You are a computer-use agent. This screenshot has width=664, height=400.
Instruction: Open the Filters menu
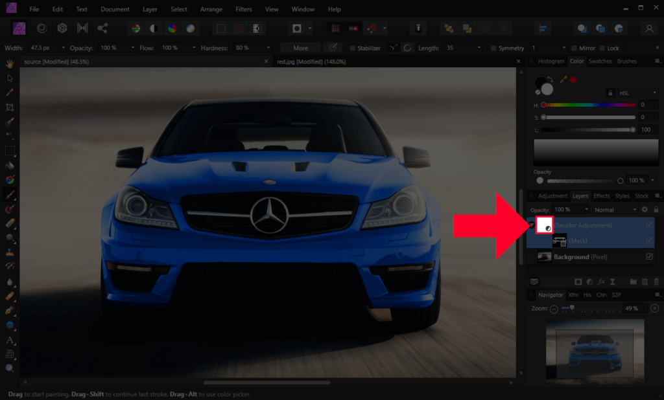tap(243, 9)
